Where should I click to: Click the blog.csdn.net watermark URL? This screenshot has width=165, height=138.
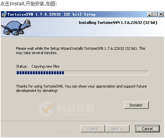pyautogui.click(x=109, y=132)
